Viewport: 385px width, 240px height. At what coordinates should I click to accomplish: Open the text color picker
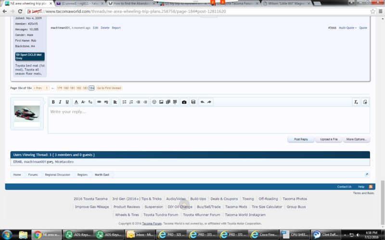pyautogui.click(x=76, y=102)
